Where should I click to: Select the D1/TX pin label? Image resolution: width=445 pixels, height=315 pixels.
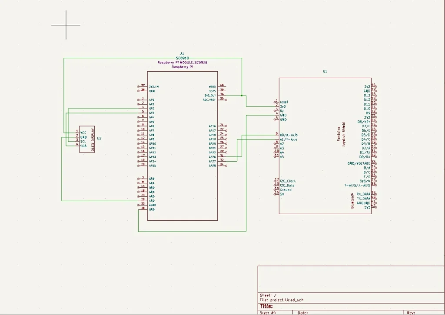click(365, 153)
